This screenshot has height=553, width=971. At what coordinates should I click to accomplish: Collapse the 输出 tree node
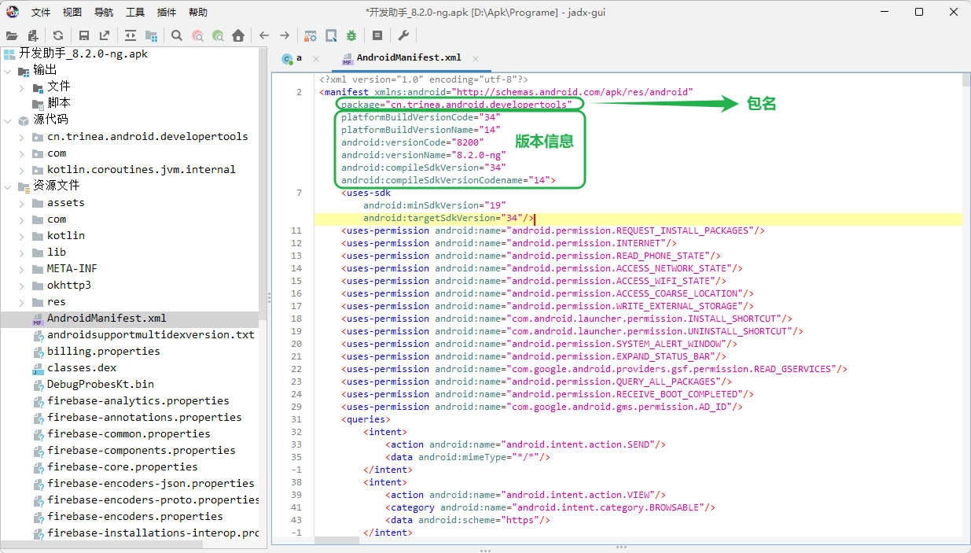[8, 70]
